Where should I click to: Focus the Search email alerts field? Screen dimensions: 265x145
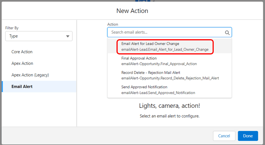coord(168,32)
